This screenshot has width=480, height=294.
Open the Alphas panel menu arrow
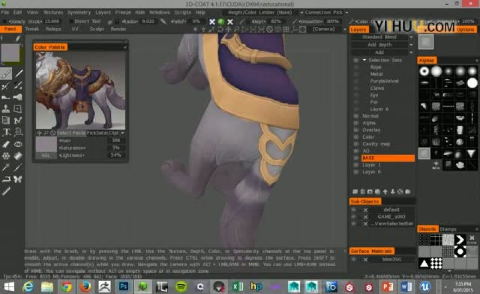tap(477, 60)
